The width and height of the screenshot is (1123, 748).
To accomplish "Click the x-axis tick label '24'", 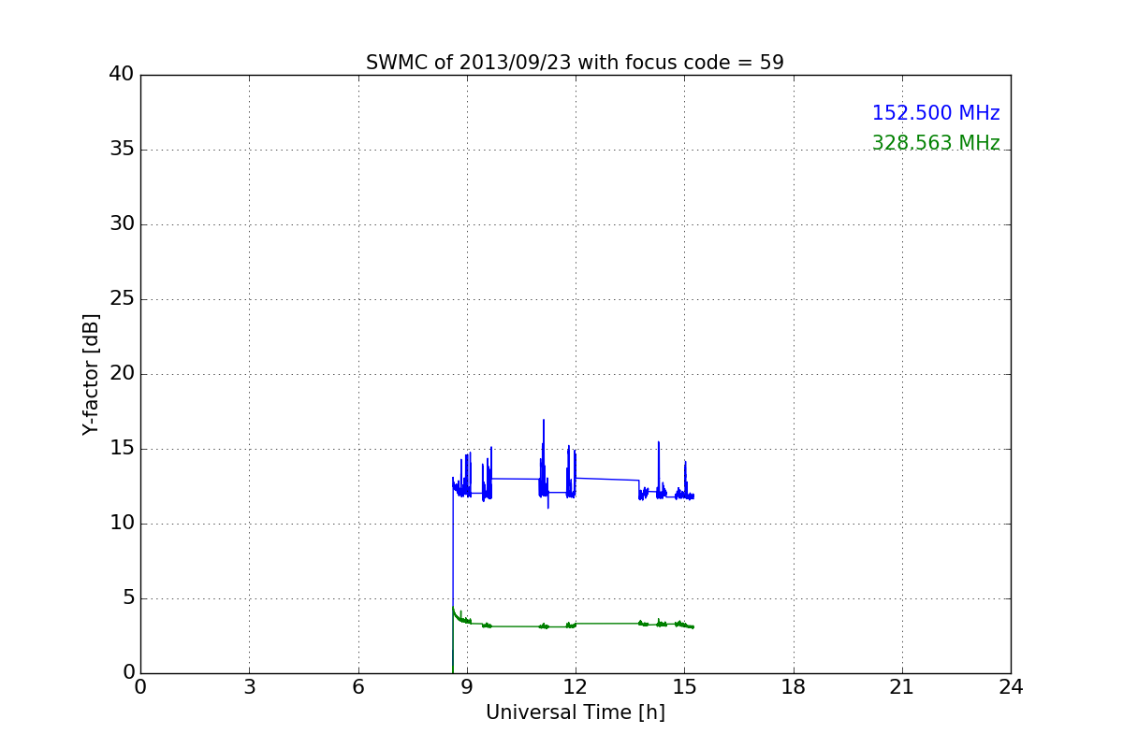I will pos(1011,687).
